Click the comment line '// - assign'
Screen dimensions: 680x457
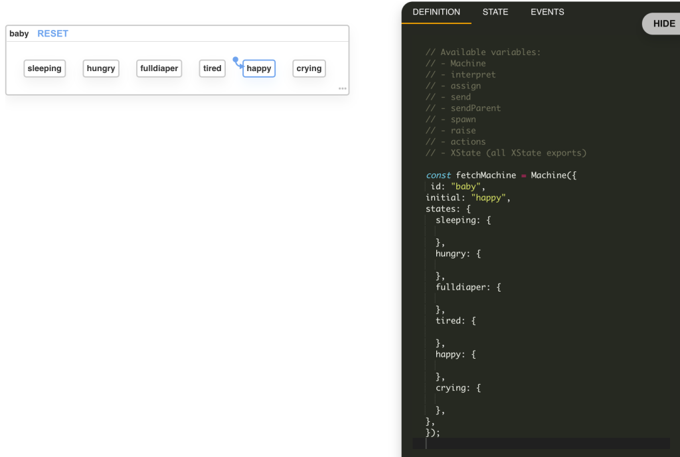click(x=453, y=86)
